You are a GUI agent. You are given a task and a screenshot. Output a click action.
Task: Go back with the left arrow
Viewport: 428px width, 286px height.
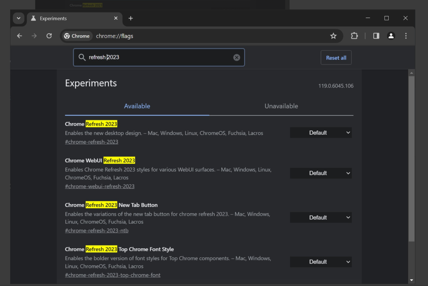20,36
